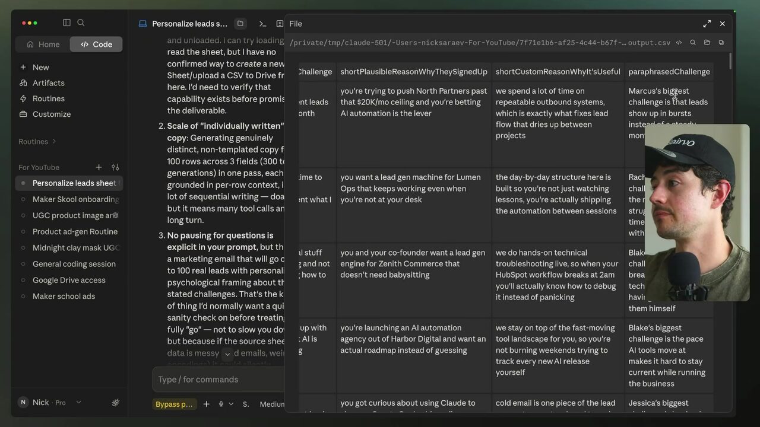The height and width of the screenshot is (427, 760).
Task: Expand the Nick Pro account menu
Action: tap(49, 402)
